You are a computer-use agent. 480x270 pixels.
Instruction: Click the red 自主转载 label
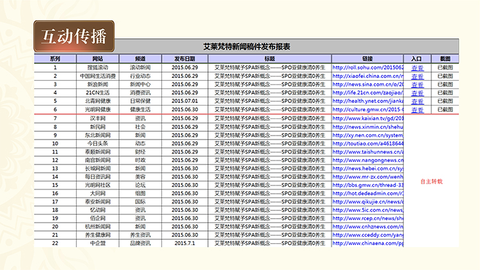(x=431, y=181)
